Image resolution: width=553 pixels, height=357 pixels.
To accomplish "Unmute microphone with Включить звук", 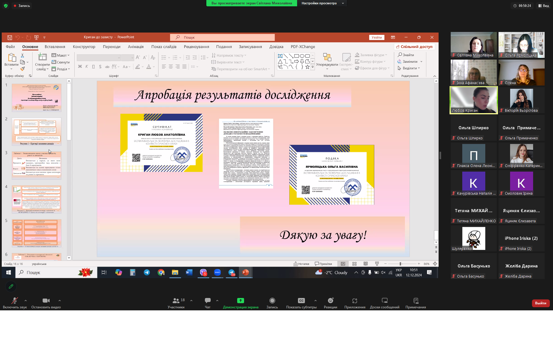I will tap(15, 303).
